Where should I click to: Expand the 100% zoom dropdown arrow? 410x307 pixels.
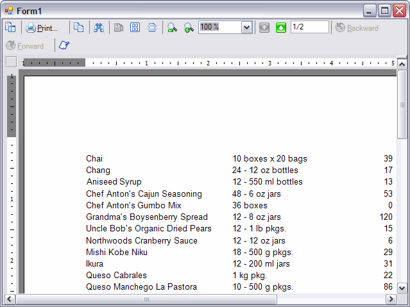(x=246, y=28)
